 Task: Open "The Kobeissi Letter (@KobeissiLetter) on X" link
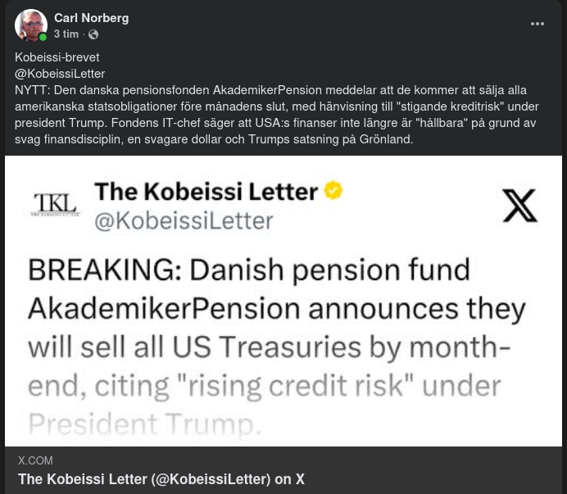(x=161, y=479)
